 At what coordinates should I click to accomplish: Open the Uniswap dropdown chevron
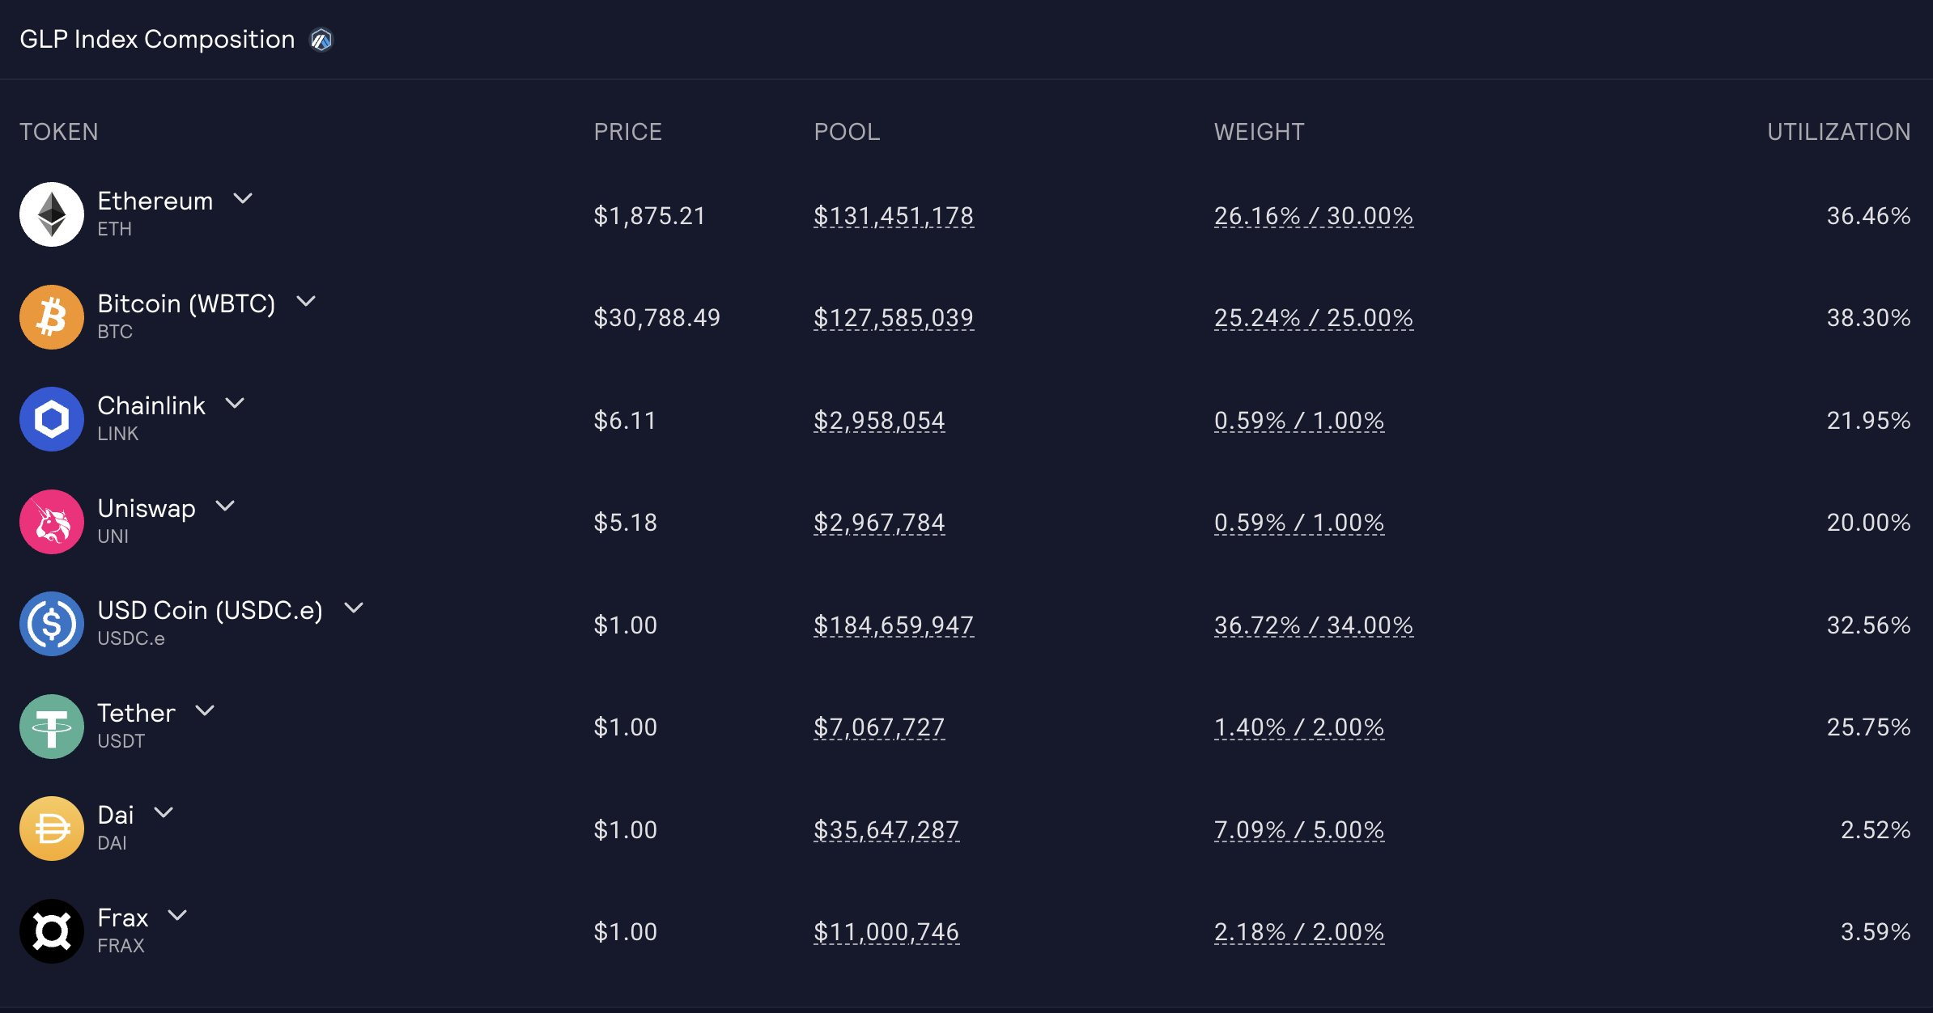coord(225,506)
